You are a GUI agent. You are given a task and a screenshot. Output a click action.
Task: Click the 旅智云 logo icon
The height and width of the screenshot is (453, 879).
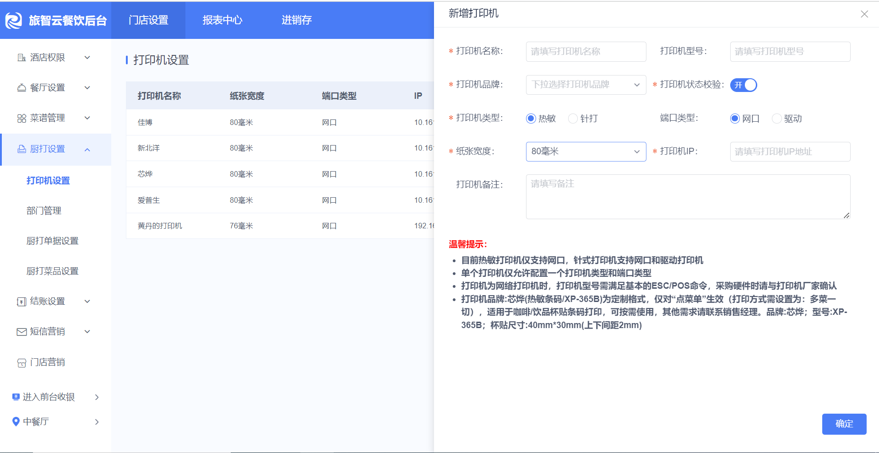14,20
